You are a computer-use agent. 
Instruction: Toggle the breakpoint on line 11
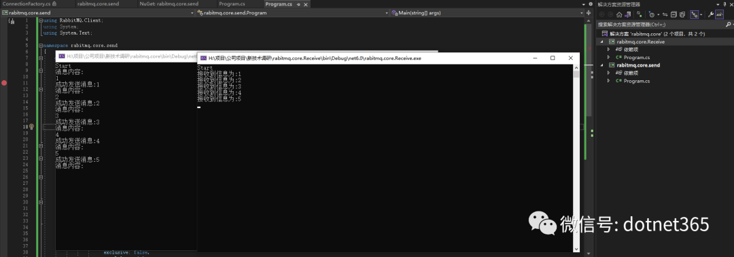click(4, 83)
